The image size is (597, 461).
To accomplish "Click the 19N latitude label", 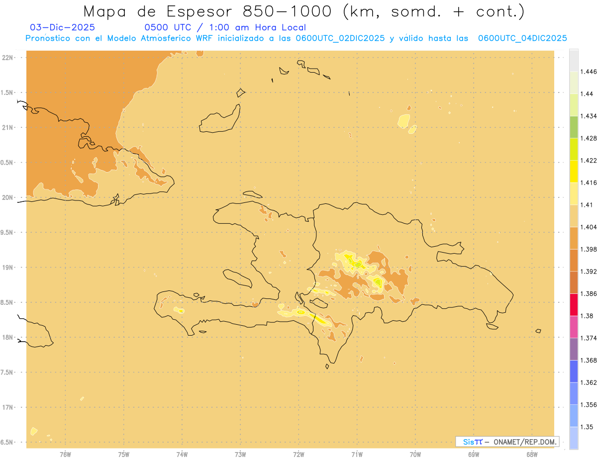I will (8, 268).
